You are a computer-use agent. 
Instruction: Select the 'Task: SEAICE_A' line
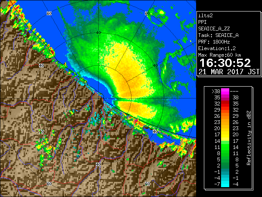(218, 35)
